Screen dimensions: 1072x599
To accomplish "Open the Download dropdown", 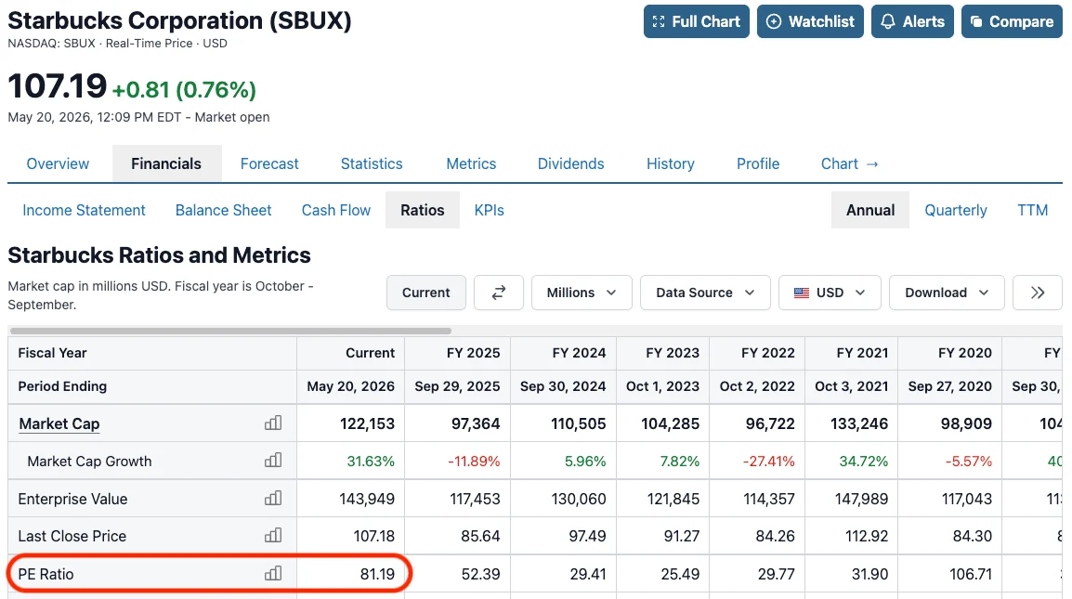I will click(947, 293).
